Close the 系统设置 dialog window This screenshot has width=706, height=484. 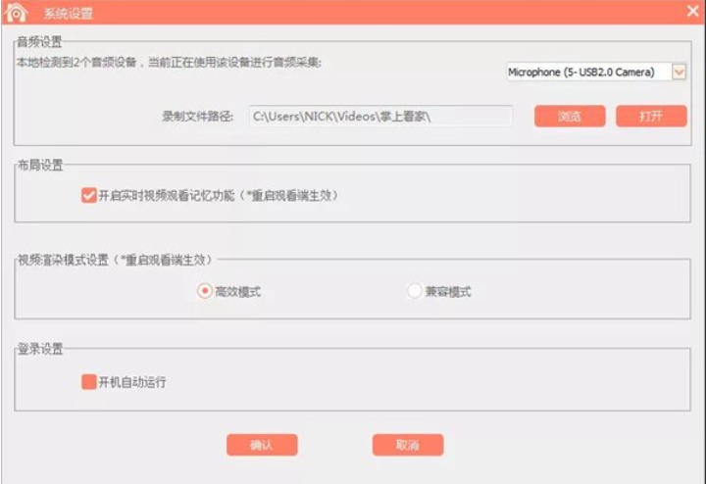click(692, 11)
